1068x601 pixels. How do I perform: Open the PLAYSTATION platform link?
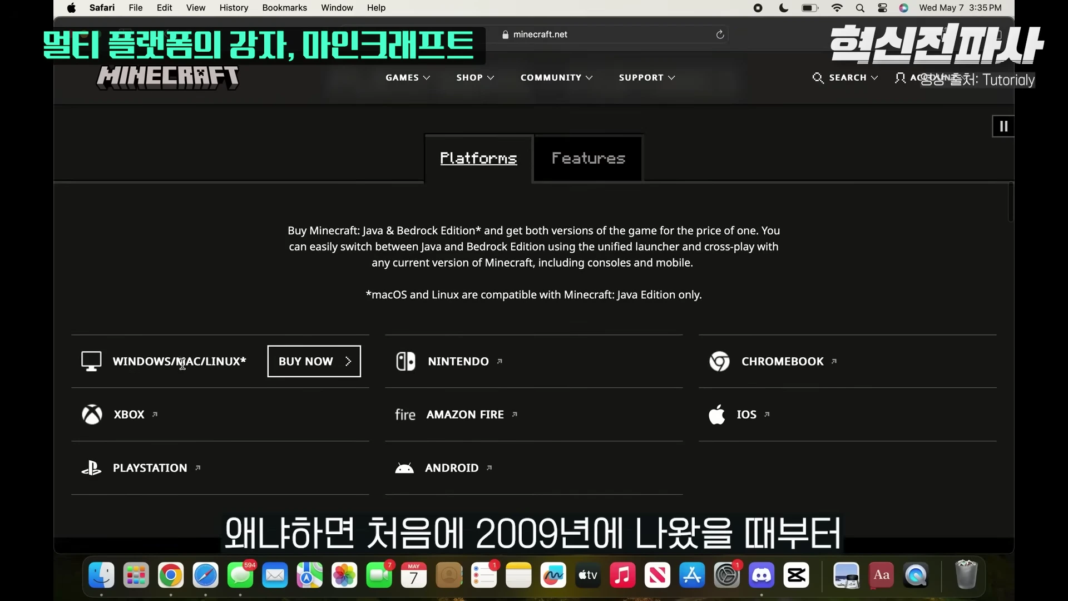coord(156,468)
